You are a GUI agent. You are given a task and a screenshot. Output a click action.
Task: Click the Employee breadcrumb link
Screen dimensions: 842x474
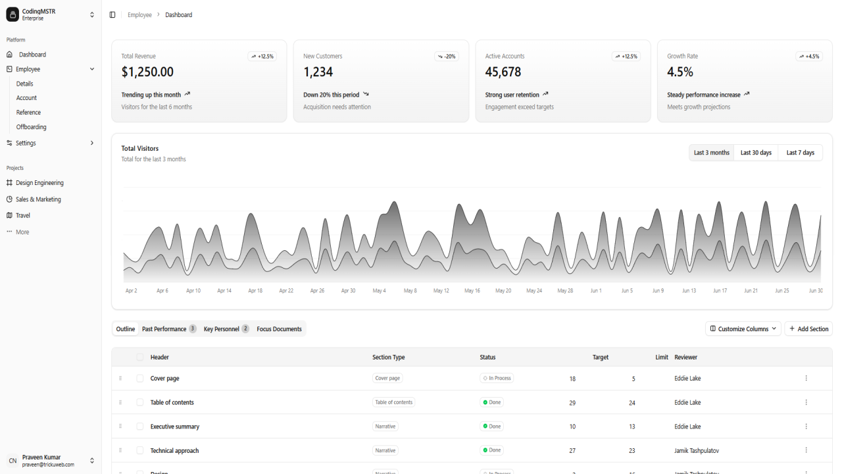pos(139,14)
